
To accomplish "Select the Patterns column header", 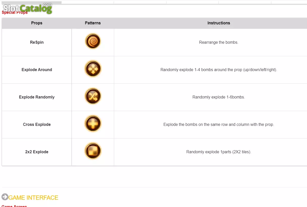I will (x=93, y=23).
